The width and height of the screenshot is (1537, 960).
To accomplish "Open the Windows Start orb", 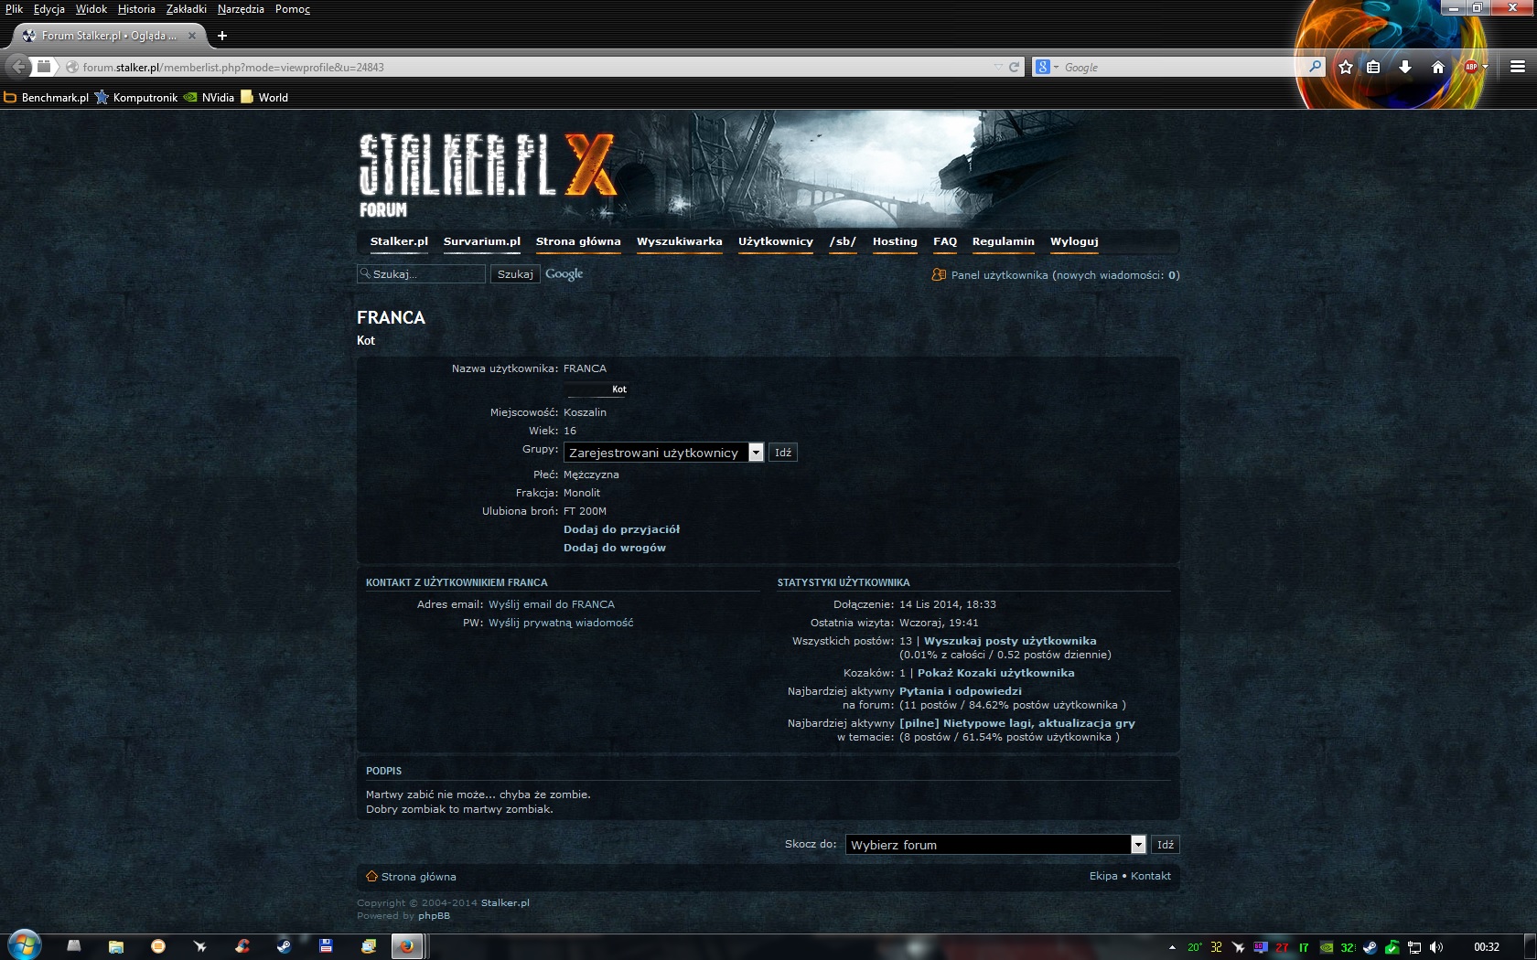I will (x=24, y=945).
